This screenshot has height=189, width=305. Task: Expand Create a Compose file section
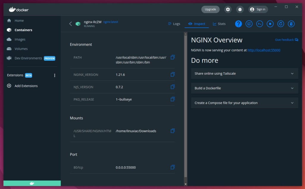coord(245,103)
